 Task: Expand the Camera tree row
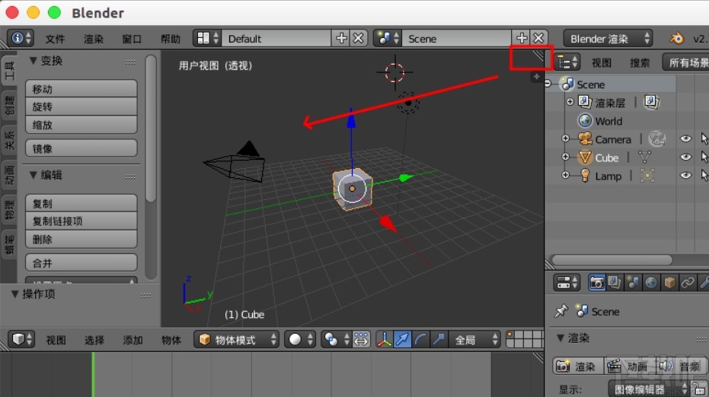pos(565,138)
